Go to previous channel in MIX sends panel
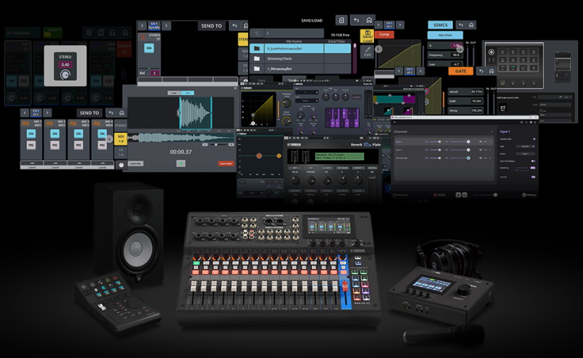The image size is (583, 358). pos(25,112)
